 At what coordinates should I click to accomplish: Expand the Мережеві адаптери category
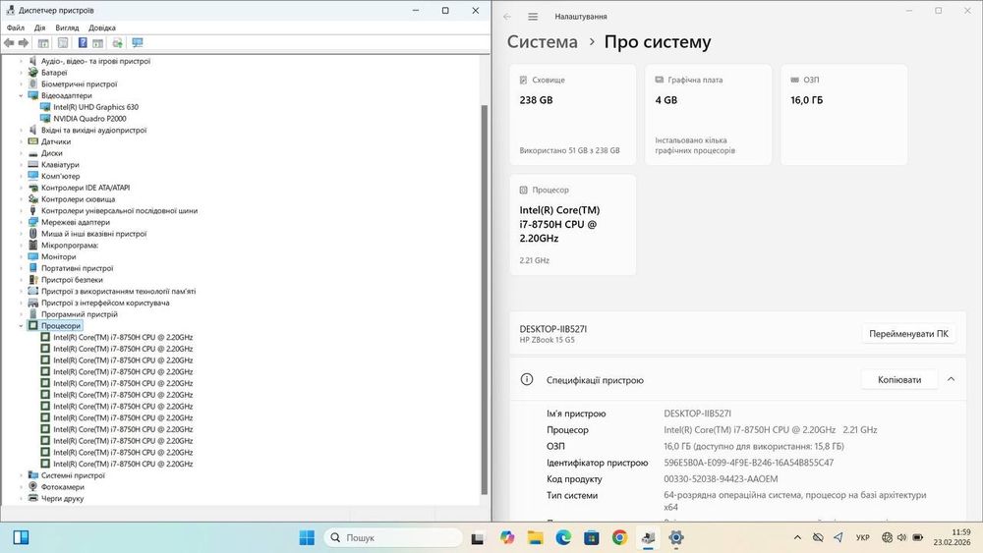click(22, 222)
